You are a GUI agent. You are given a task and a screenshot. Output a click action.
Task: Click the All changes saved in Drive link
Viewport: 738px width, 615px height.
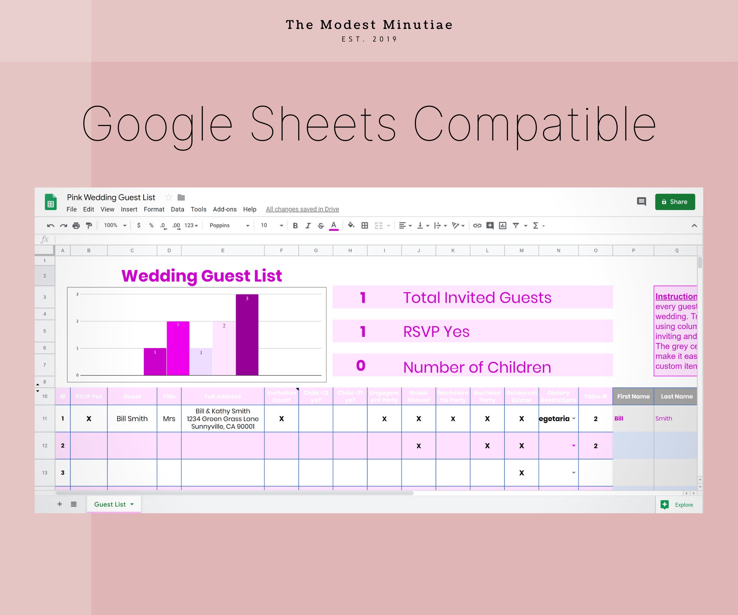tap(302, 209)
